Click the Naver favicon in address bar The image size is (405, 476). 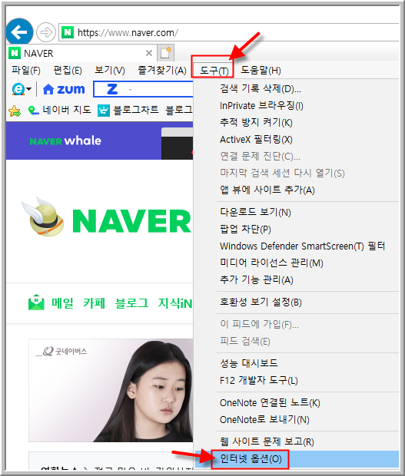click(68, 32)
